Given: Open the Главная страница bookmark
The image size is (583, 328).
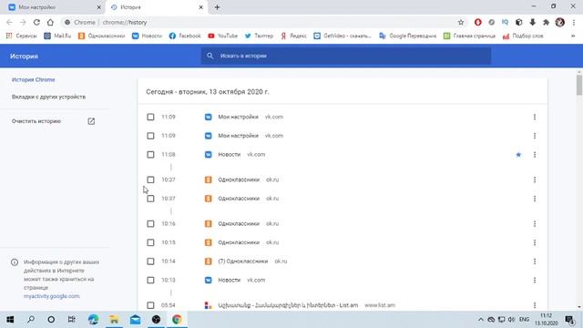Looking at the screenshot, I should tap(470, 36).
